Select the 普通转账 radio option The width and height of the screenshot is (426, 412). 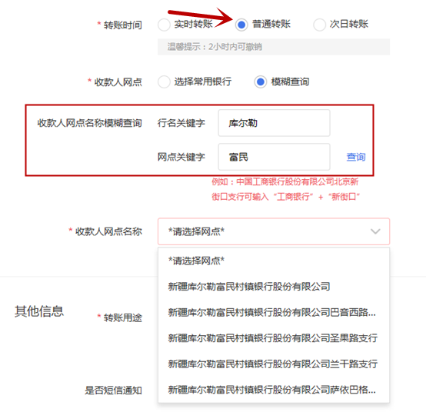[241, 25]
